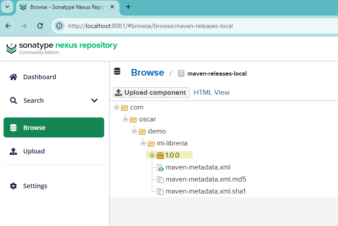Expand the 1.0.0 tree node
The height and width of the screenshot is (226, 338).
(x=152, y=155)
